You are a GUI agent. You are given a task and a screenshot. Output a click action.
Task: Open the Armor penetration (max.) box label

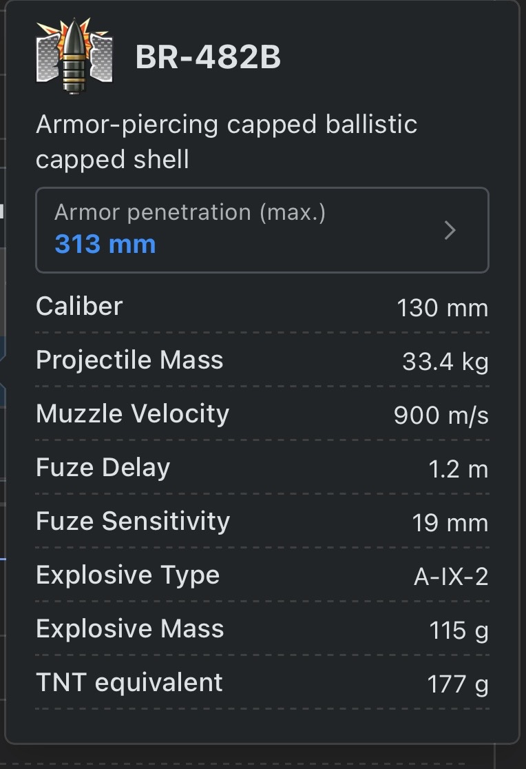coord(189,212)
